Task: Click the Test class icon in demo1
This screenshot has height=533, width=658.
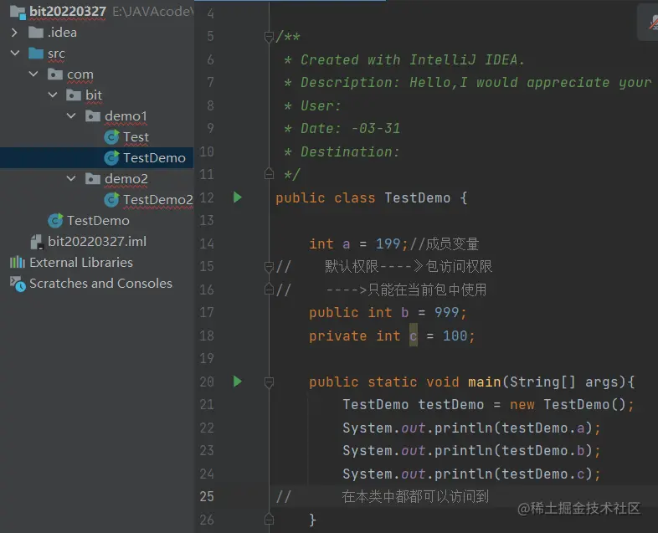Action: click(111, 137)
